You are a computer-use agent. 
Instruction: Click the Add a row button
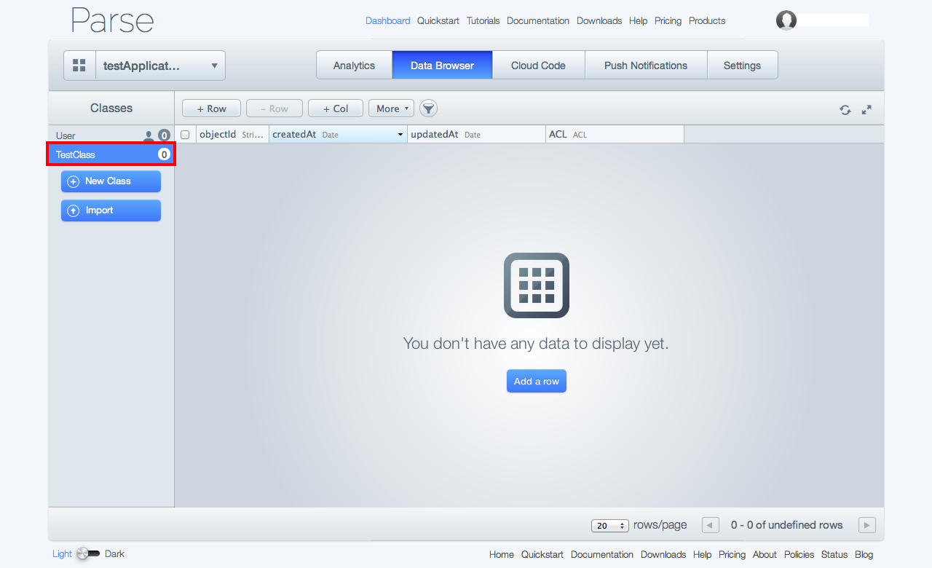click(537, 381)
